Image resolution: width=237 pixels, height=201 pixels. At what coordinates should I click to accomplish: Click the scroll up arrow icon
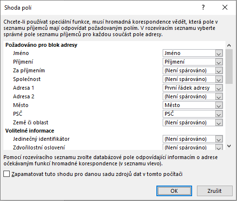[x=229, y=45]
